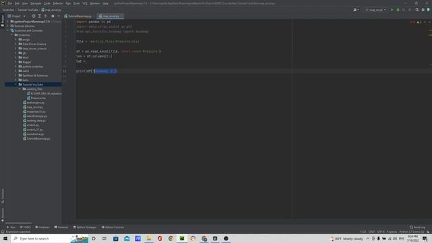Switch to the TutorialBasemap.py editor tab

click(80, 16)
